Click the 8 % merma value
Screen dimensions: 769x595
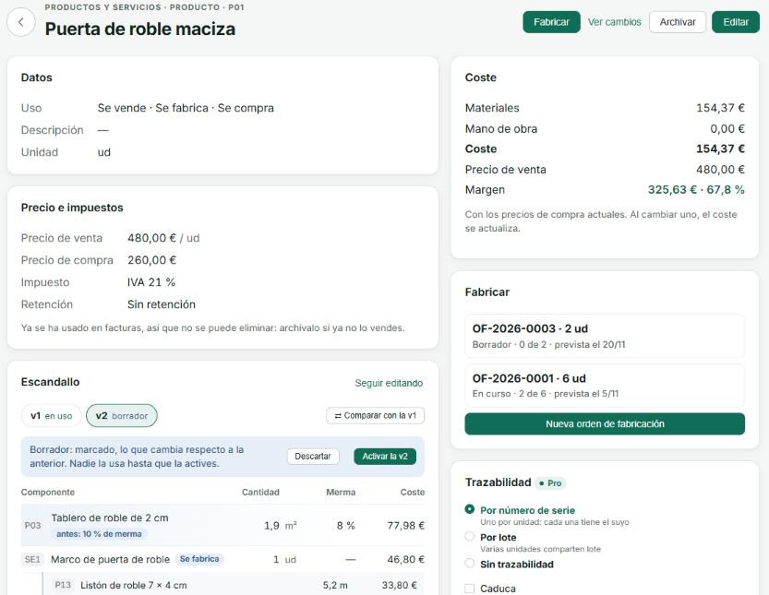click(x=346, y=526)
